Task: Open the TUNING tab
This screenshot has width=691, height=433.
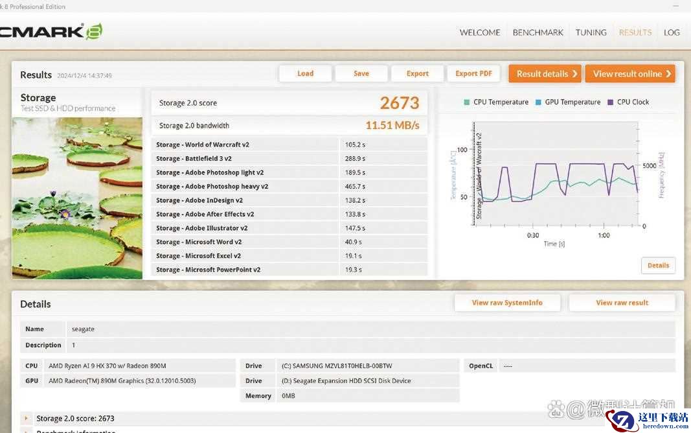Action: 591,32
